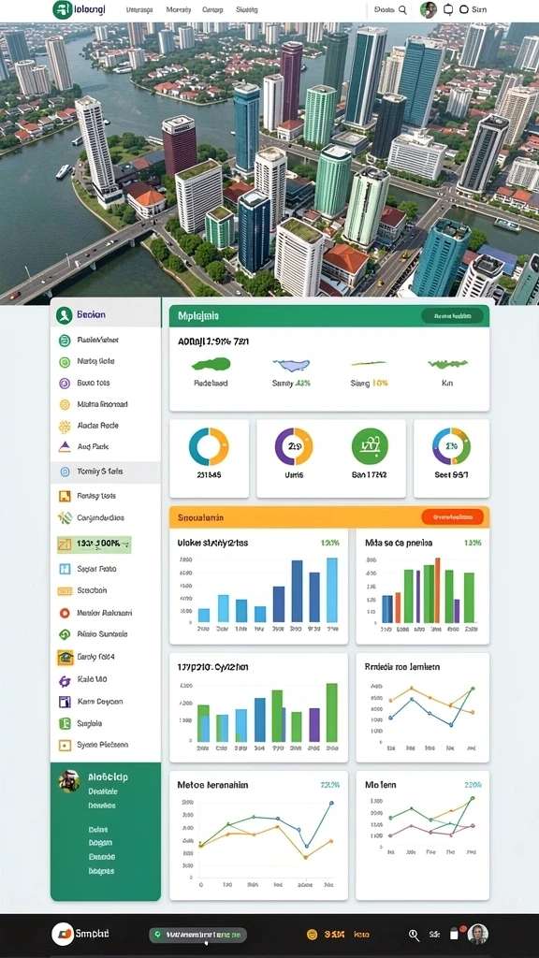Open the profile avatar in the bottom bar
Screen dimensions: 539x958
click(478, 935)
